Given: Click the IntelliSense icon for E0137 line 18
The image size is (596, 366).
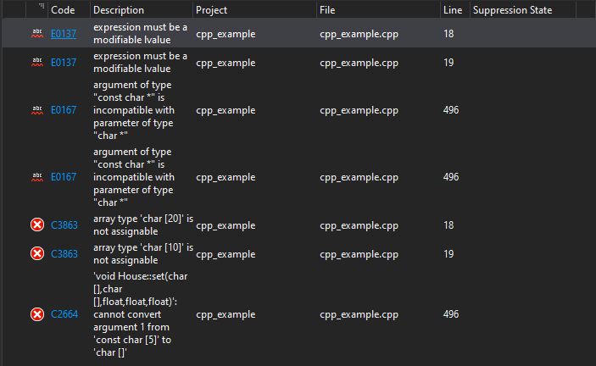Looking at the screenshot, I should click(x=37, y=33).
